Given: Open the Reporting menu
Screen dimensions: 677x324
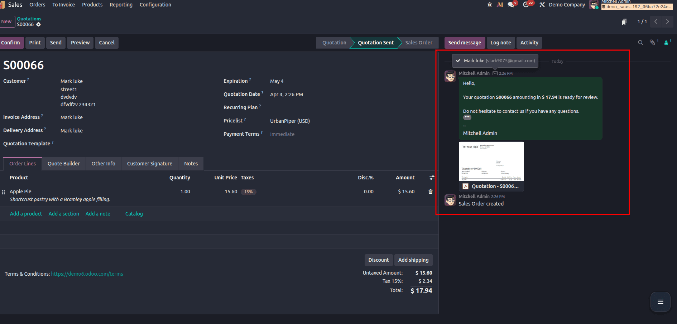Looking at the screenshot, I should tap(121, 5).
